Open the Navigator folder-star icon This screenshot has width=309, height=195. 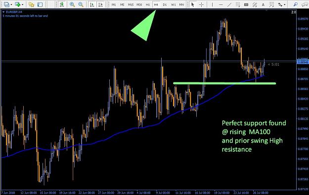pos(31,4)
